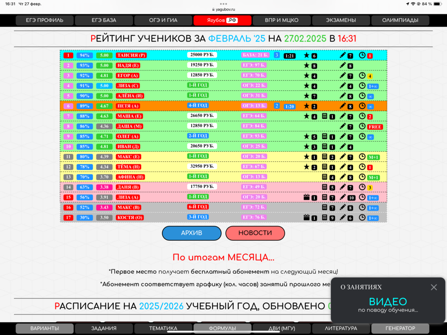Click the calendar icon in Лиза (А) row
This screenshot has width=447, height=335.
click(307, 197)
